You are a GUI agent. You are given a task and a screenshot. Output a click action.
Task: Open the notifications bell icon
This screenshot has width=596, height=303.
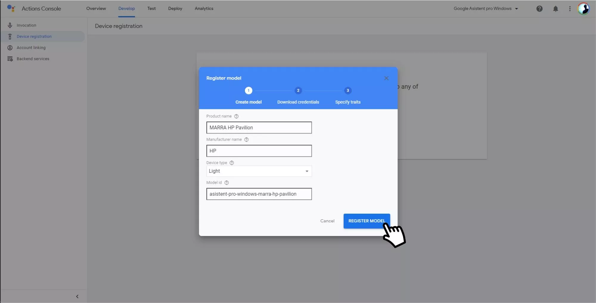(x=555, y=9)
